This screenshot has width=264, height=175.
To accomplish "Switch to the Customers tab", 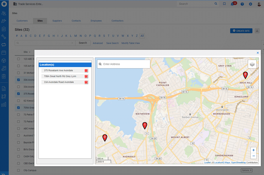I will [x=22, y=21].
